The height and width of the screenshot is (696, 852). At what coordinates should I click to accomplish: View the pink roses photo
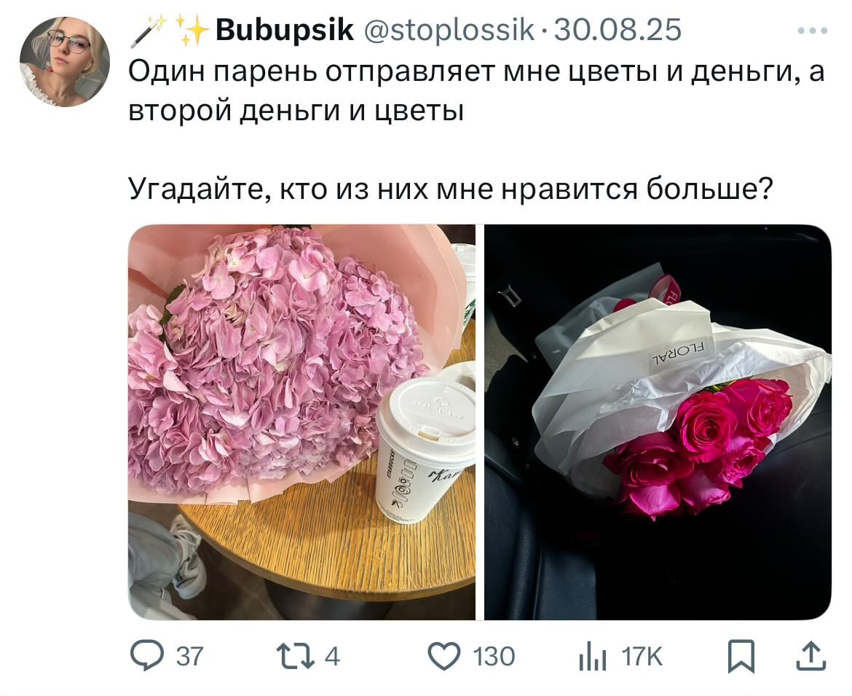point(658,422)
